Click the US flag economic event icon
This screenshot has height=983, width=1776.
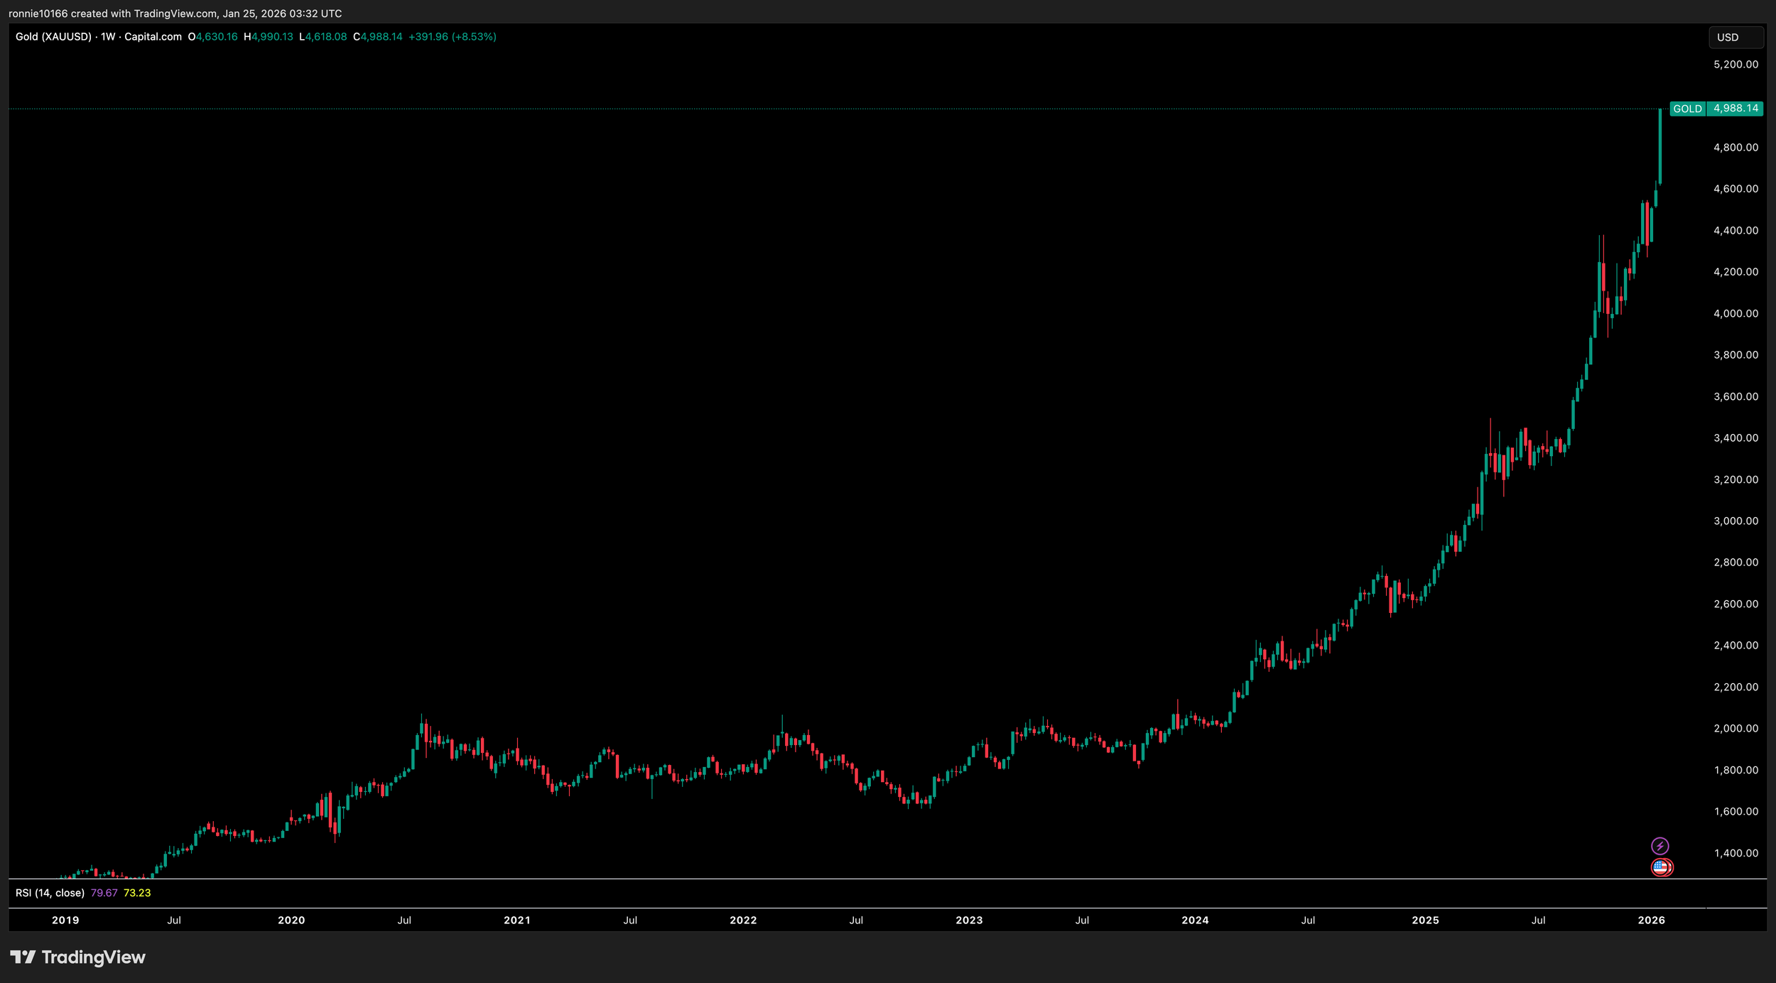(1660, 867)
